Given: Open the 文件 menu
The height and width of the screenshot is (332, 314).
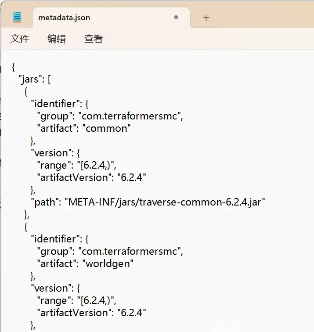Looking at the screenshot, I should 20,39.
